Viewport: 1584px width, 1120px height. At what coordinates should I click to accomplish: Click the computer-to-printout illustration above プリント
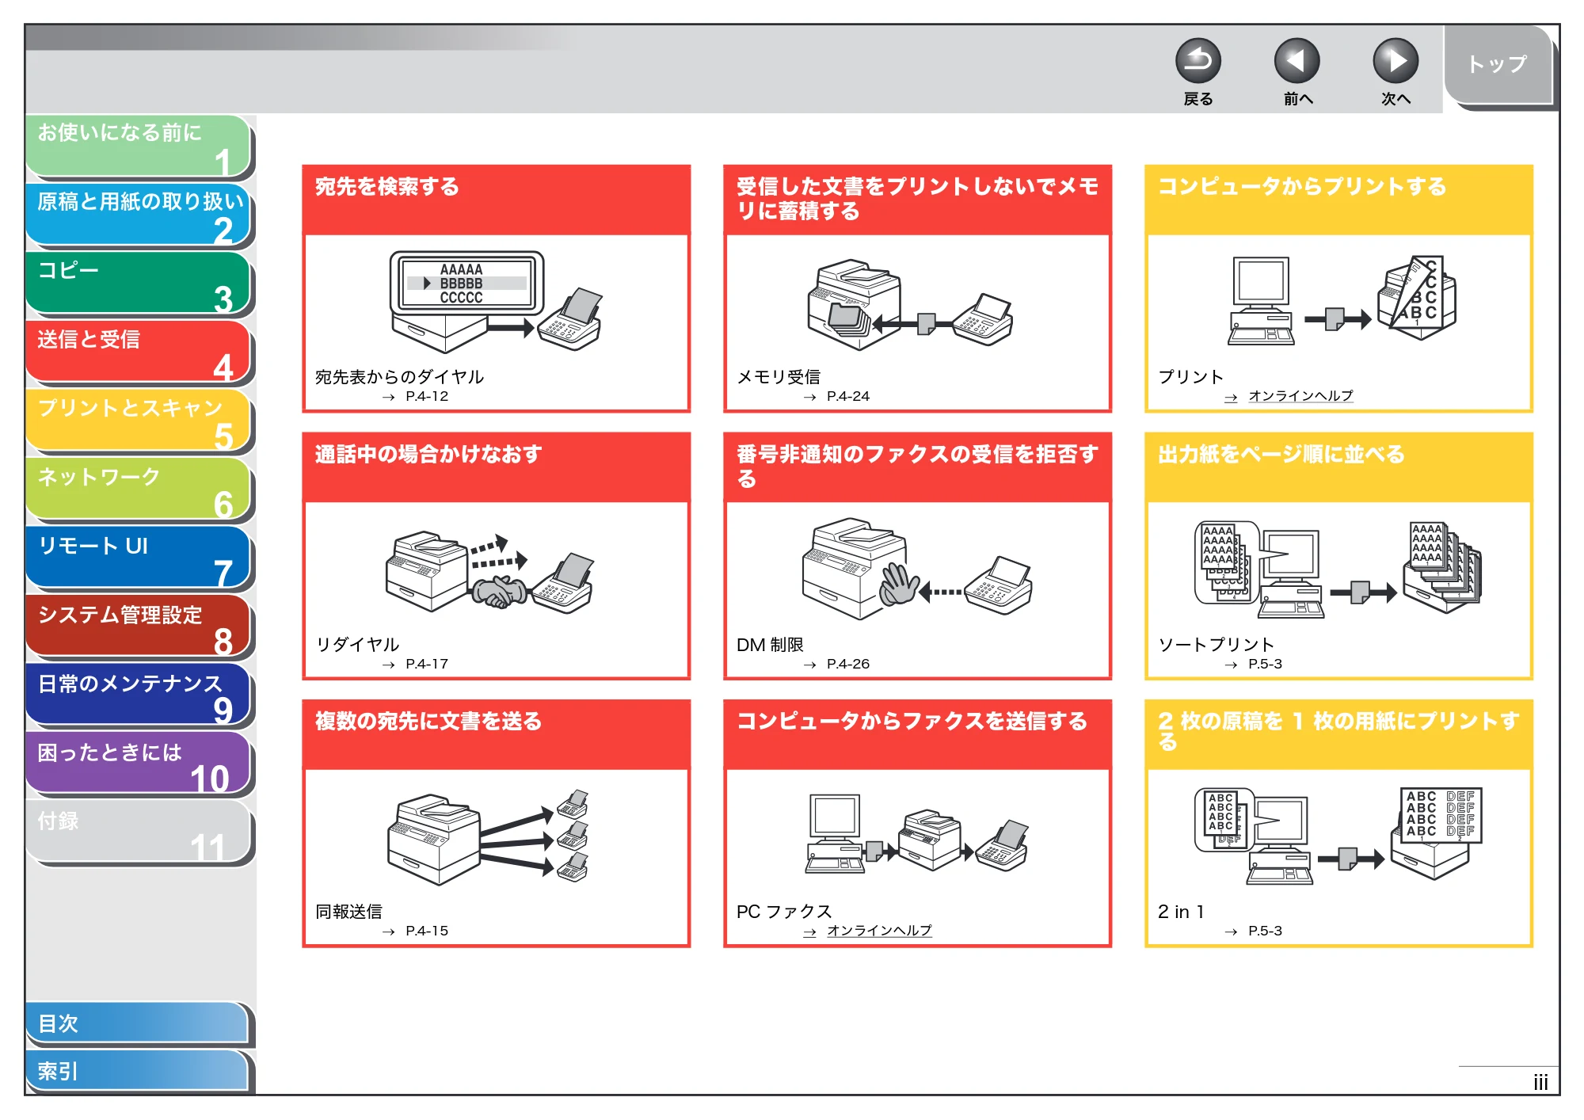(1342, 299)
